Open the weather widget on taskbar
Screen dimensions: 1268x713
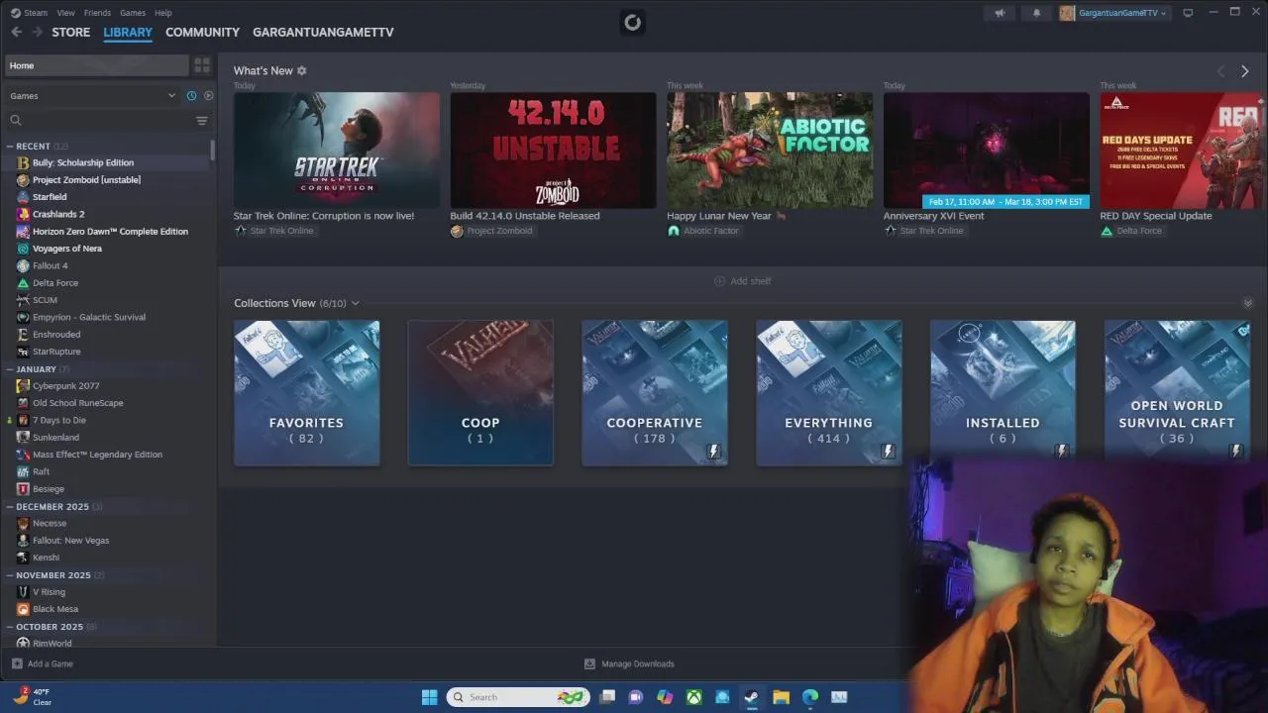tap(33, 697)
